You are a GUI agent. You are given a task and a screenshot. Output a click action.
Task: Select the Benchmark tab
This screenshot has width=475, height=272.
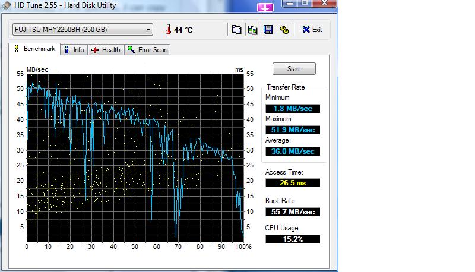[x=34, y=49]
